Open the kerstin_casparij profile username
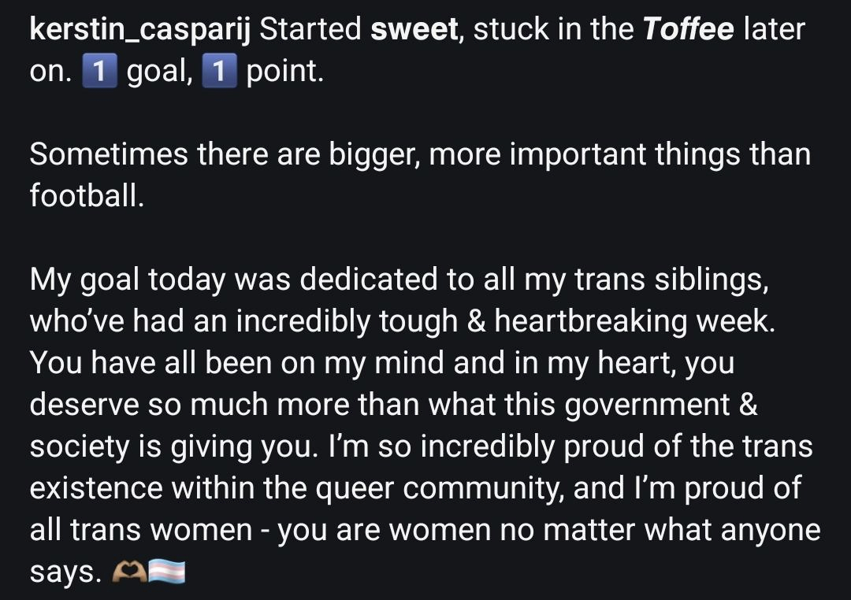 click(x=140, y=30)
